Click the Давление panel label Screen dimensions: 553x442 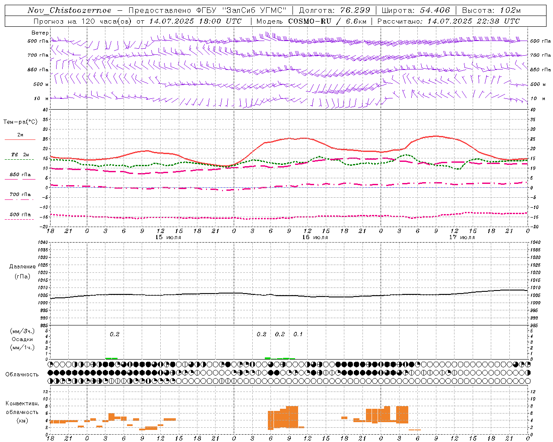point(22,267)
